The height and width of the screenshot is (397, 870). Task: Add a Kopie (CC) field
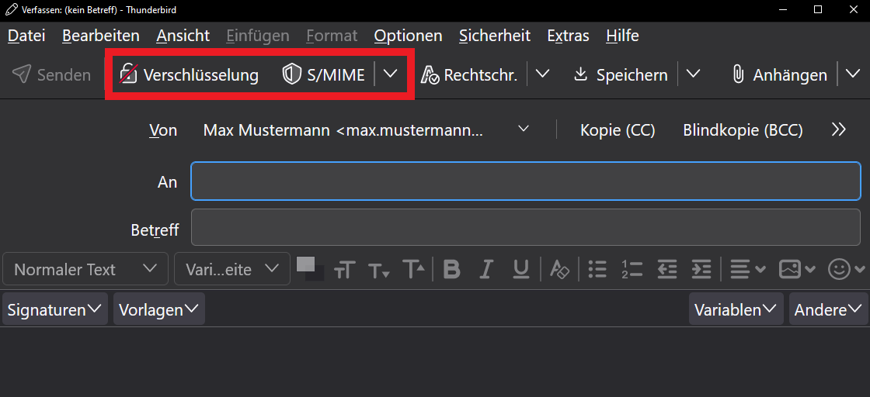point(618,130)
